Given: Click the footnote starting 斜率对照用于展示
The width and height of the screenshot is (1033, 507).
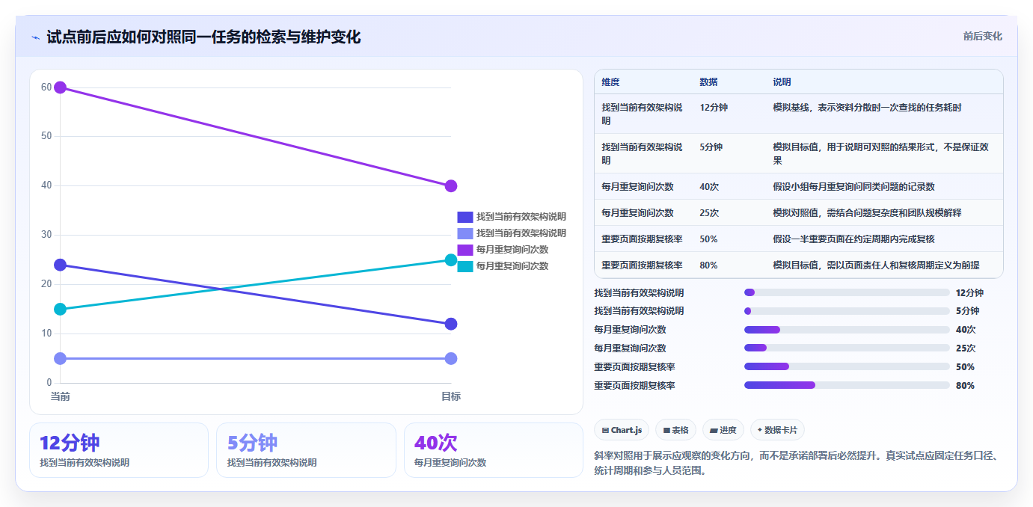Looking at the screenshot, I should point(798,463).
